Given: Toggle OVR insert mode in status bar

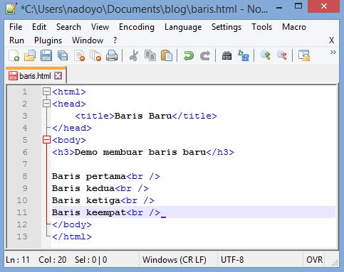Looking at the screenshot, I should pyautogui.click(x=314, y=260).
